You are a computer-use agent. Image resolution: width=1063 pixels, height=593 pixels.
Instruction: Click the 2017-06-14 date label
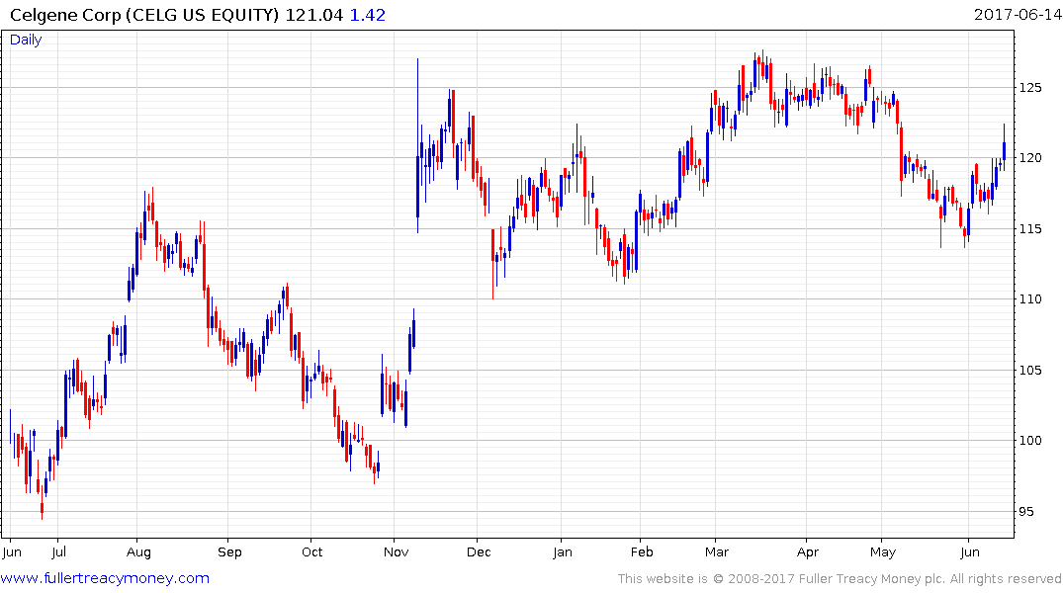pos(1016,15)
